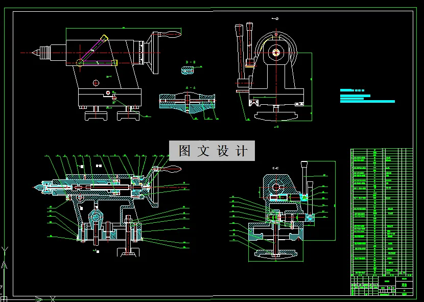Click the curved base foot under end view
Image resolution: width=424 pixels, height=302 pixels.
276,116
